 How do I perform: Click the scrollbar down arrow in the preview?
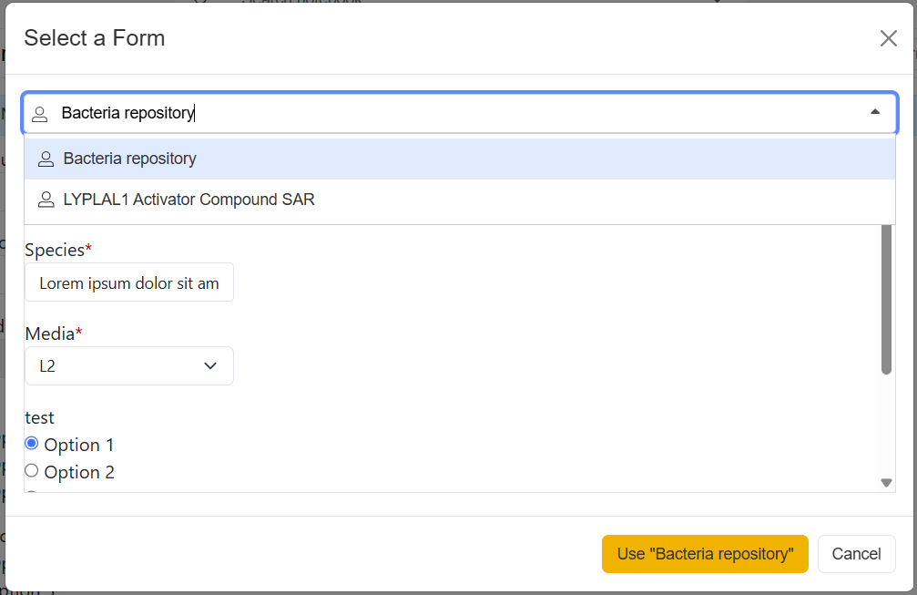pos(886,483)
